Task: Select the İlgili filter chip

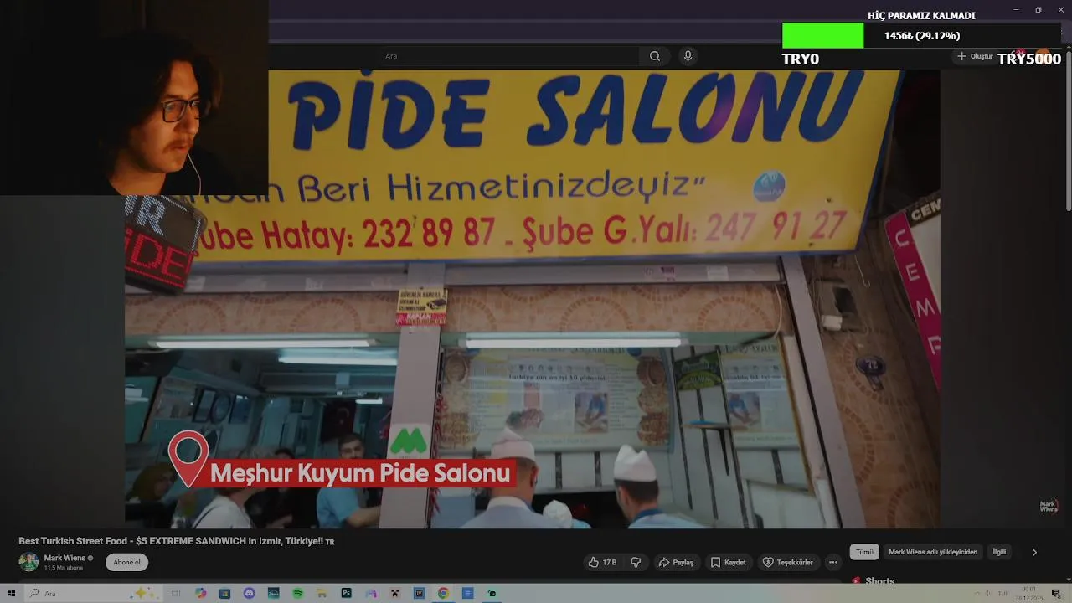Action: point(999,552)
